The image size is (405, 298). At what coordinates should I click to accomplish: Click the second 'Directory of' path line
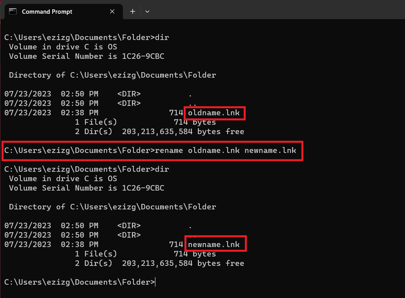click(x=112, y=207)
